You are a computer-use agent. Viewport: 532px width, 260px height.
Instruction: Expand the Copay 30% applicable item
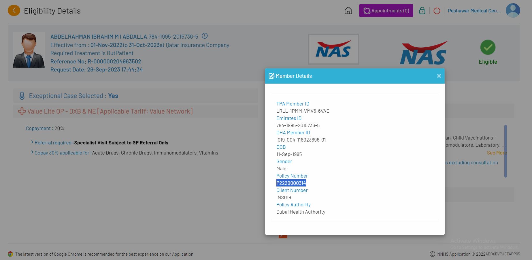pyautogui.click(x=32, y=152)
